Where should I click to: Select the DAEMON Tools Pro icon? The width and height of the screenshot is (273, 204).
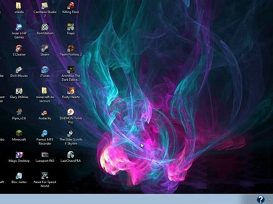(x=71, y=112)
